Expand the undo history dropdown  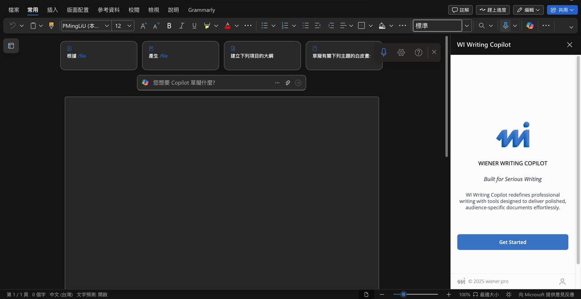[x=22, y=26]
